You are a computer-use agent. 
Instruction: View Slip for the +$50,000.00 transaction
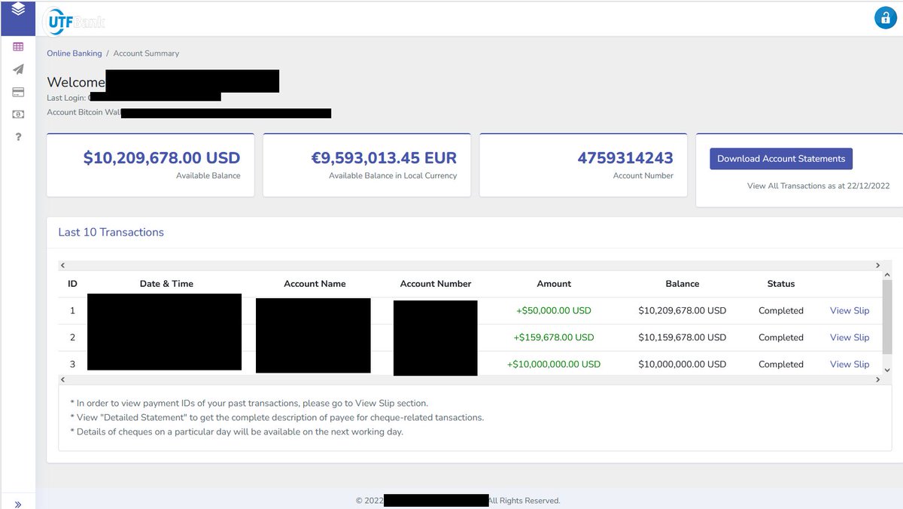[850, 311]
